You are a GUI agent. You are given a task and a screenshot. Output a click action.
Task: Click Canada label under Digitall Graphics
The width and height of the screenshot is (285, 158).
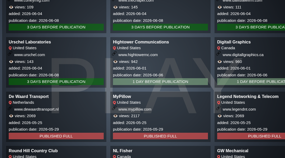pos(228,48)
